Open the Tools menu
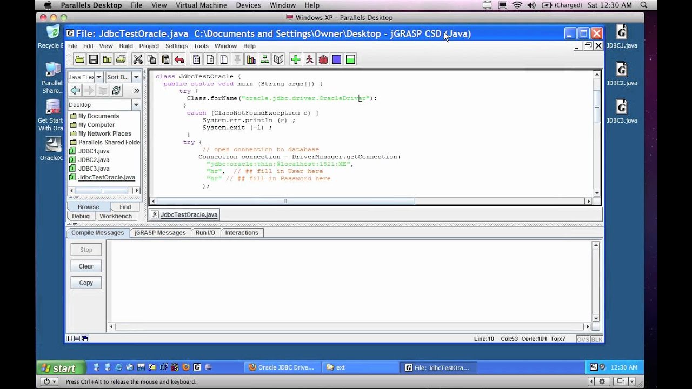Viewport: 692px width, 389px height. pos(201,46)
